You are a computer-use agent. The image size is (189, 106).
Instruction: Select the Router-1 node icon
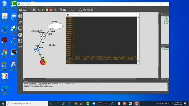tap(43, 37)
